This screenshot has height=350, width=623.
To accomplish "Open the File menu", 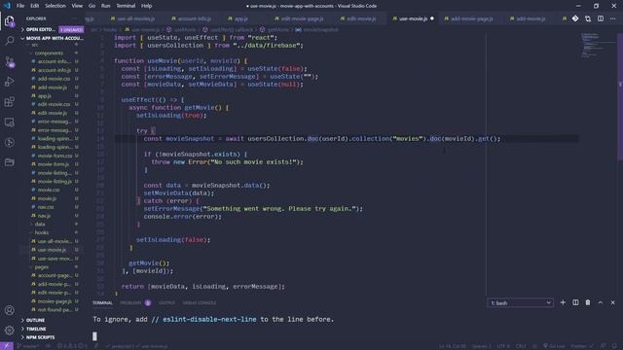I will tap(20, 6).
